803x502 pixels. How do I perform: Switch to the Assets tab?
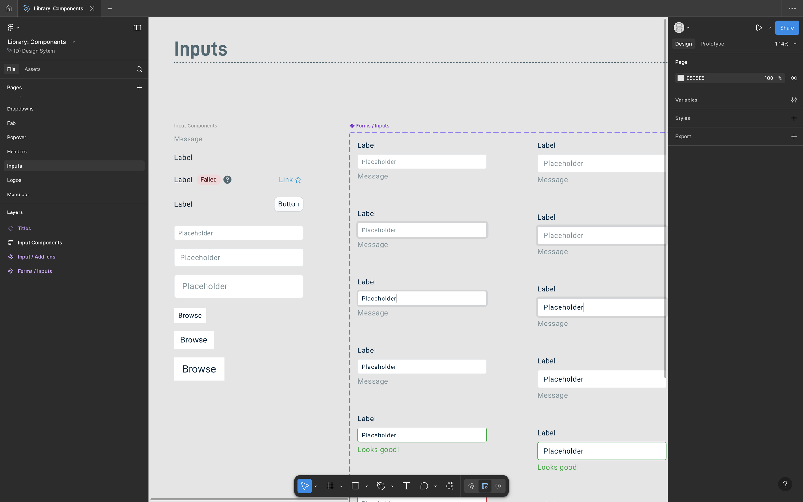[32, 69]
